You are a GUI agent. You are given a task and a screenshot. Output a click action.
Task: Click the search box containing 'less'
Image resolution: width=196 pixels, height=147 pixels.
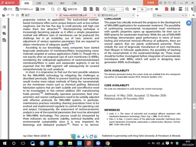click(x=167, y=15)
